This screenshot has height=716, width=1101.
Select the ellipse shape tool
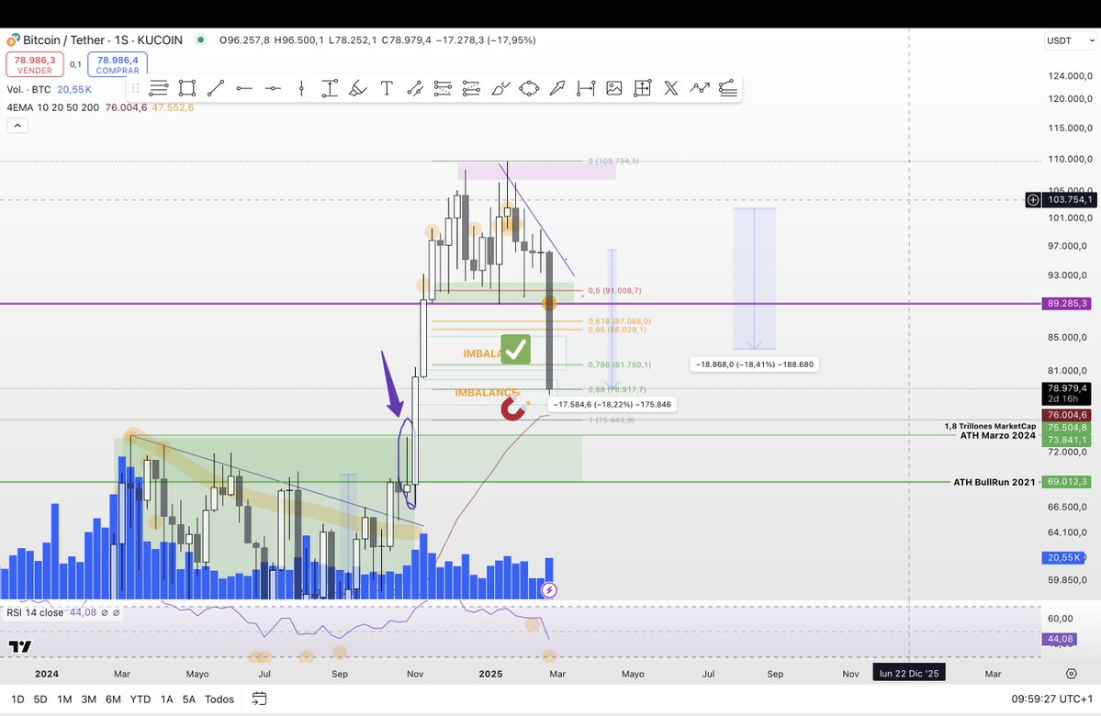point(529,88)
